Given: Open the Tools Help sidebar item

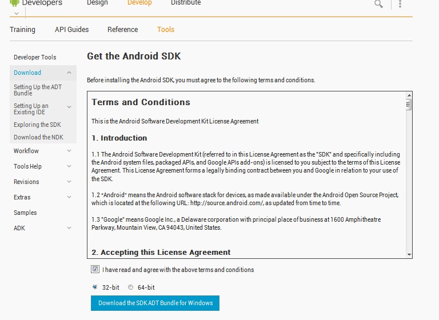Looking at the screenshot, I should click(x=27, y=166).
